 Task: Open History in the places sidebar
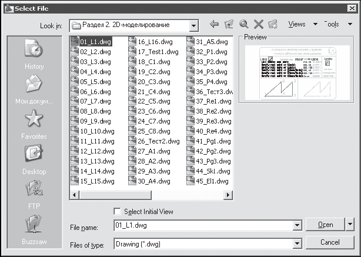pyautogui.click(x=34, y=54)
